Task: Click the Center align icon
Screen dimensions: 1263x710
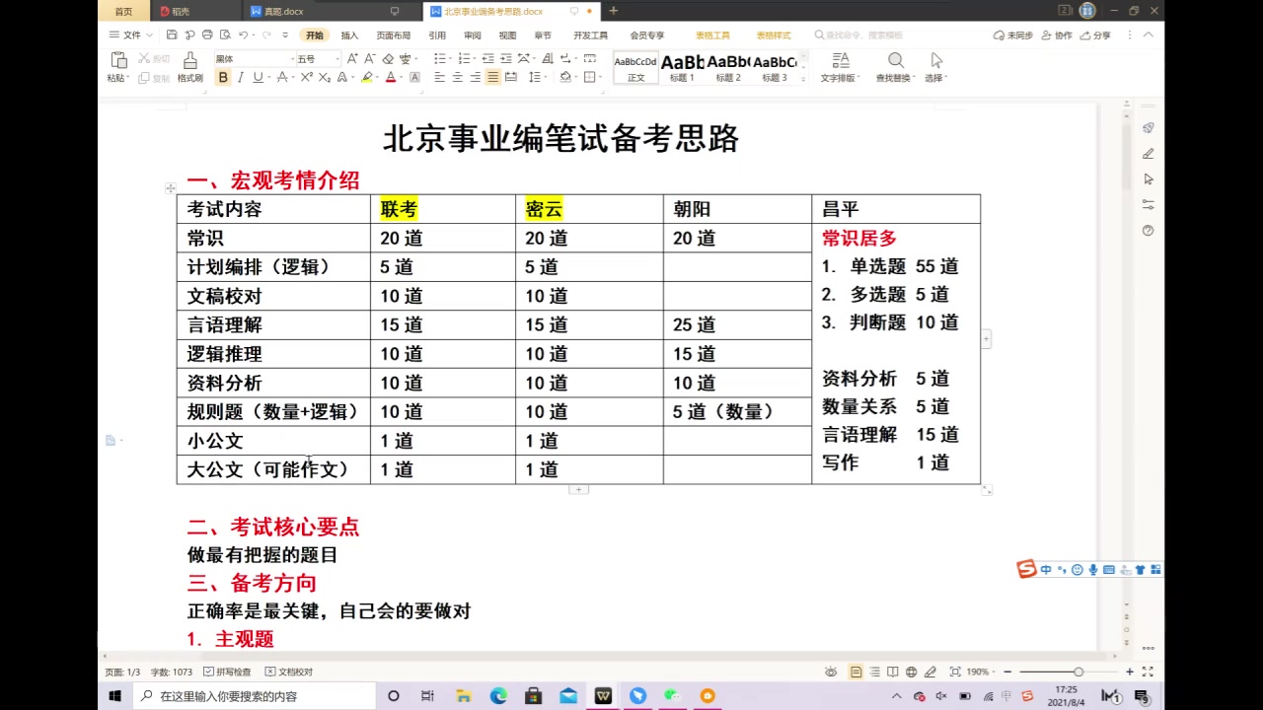Action: click(457, 77)
